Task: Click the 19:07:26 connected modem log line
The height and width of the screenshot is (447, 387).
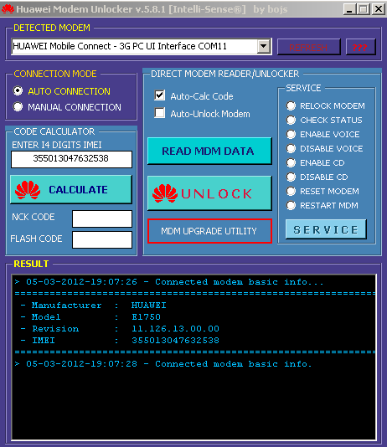Action: click(x=169, y=281)
